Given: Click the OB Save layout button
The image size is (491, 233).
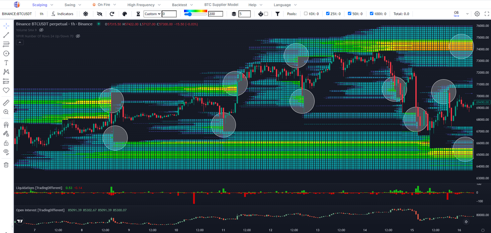Looking at the screenshot, I should pyautogui.click(x=457, y=14).
